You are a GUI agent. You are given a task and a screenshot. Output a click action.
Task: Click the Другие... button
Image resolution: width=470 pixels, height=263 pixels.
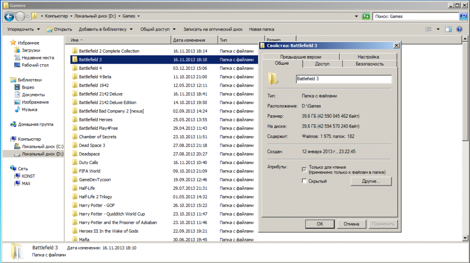[371, 181]
